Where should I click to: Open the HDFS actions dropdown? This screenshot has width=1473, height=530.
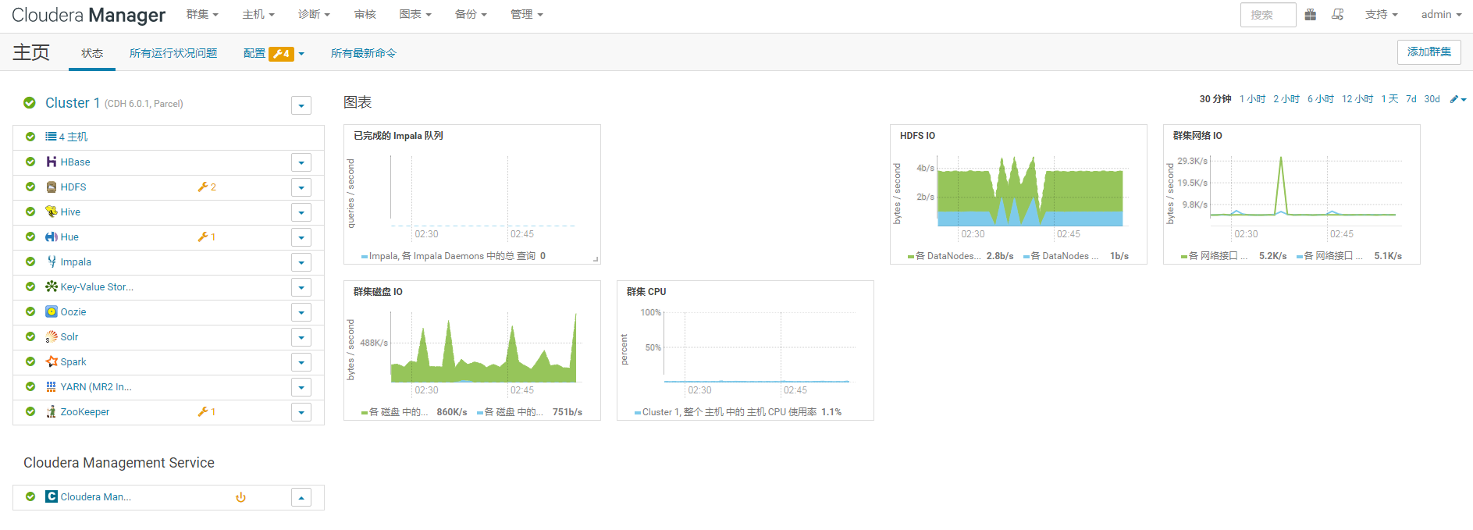click(x=301, y=187)
